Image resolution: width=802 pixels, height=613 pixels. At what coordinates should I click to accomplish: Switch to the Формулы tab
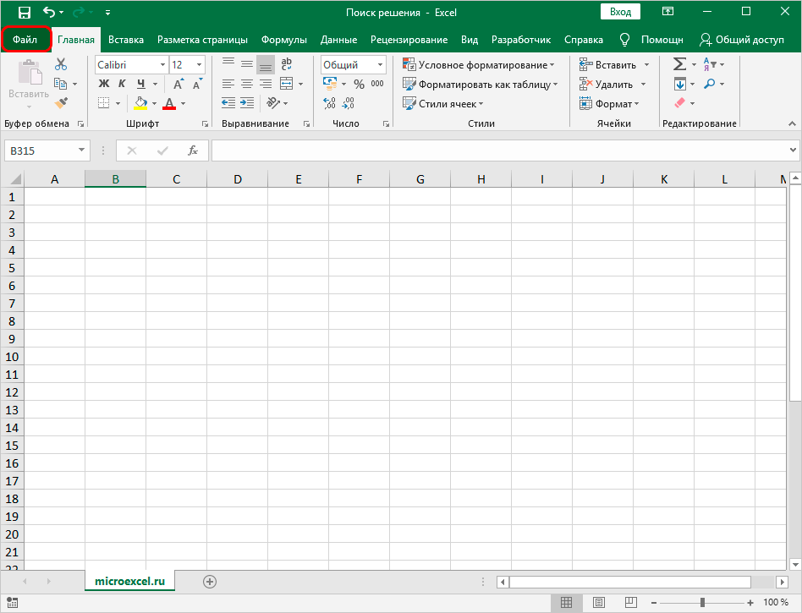pos(284,40)
